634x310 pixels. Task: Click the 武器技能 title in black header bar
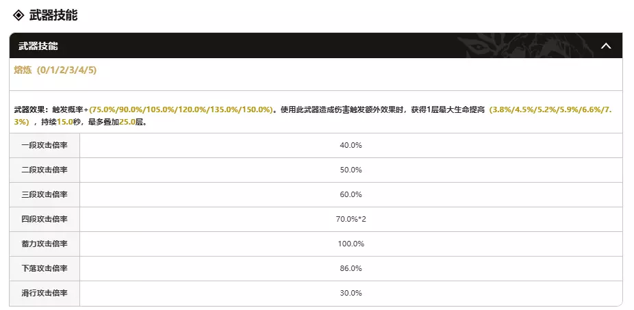pos(38,46)
